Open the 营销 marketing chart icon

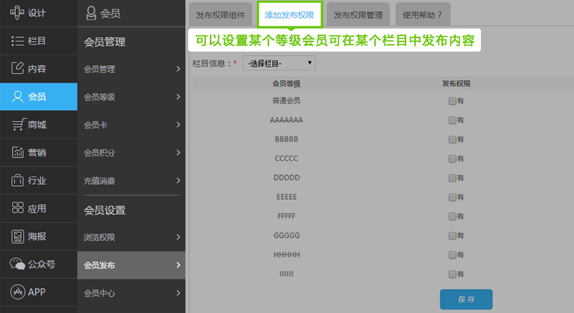pyautogui.click(x=18, y=153)
